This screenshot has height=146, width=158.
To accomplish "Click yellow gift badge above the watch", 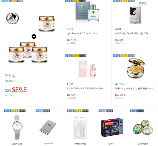I will [x=15, y=111].
